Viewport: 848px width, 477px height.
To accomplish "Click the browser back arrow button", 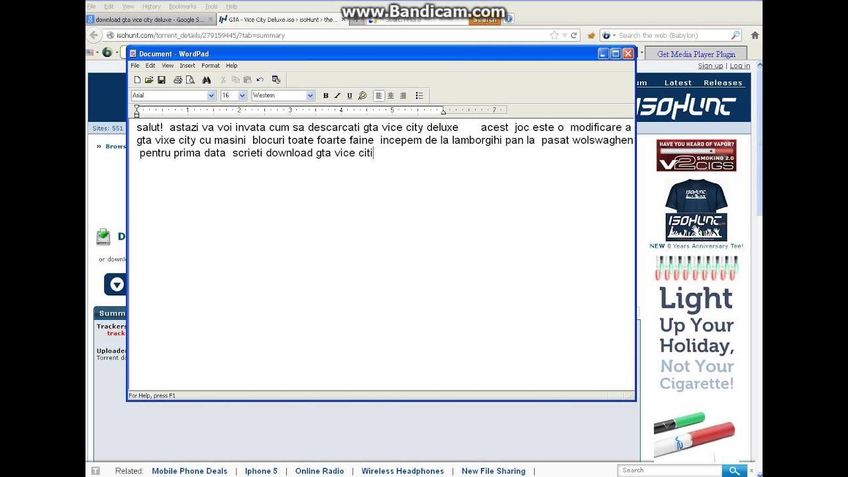I will [x=93, y=35].
